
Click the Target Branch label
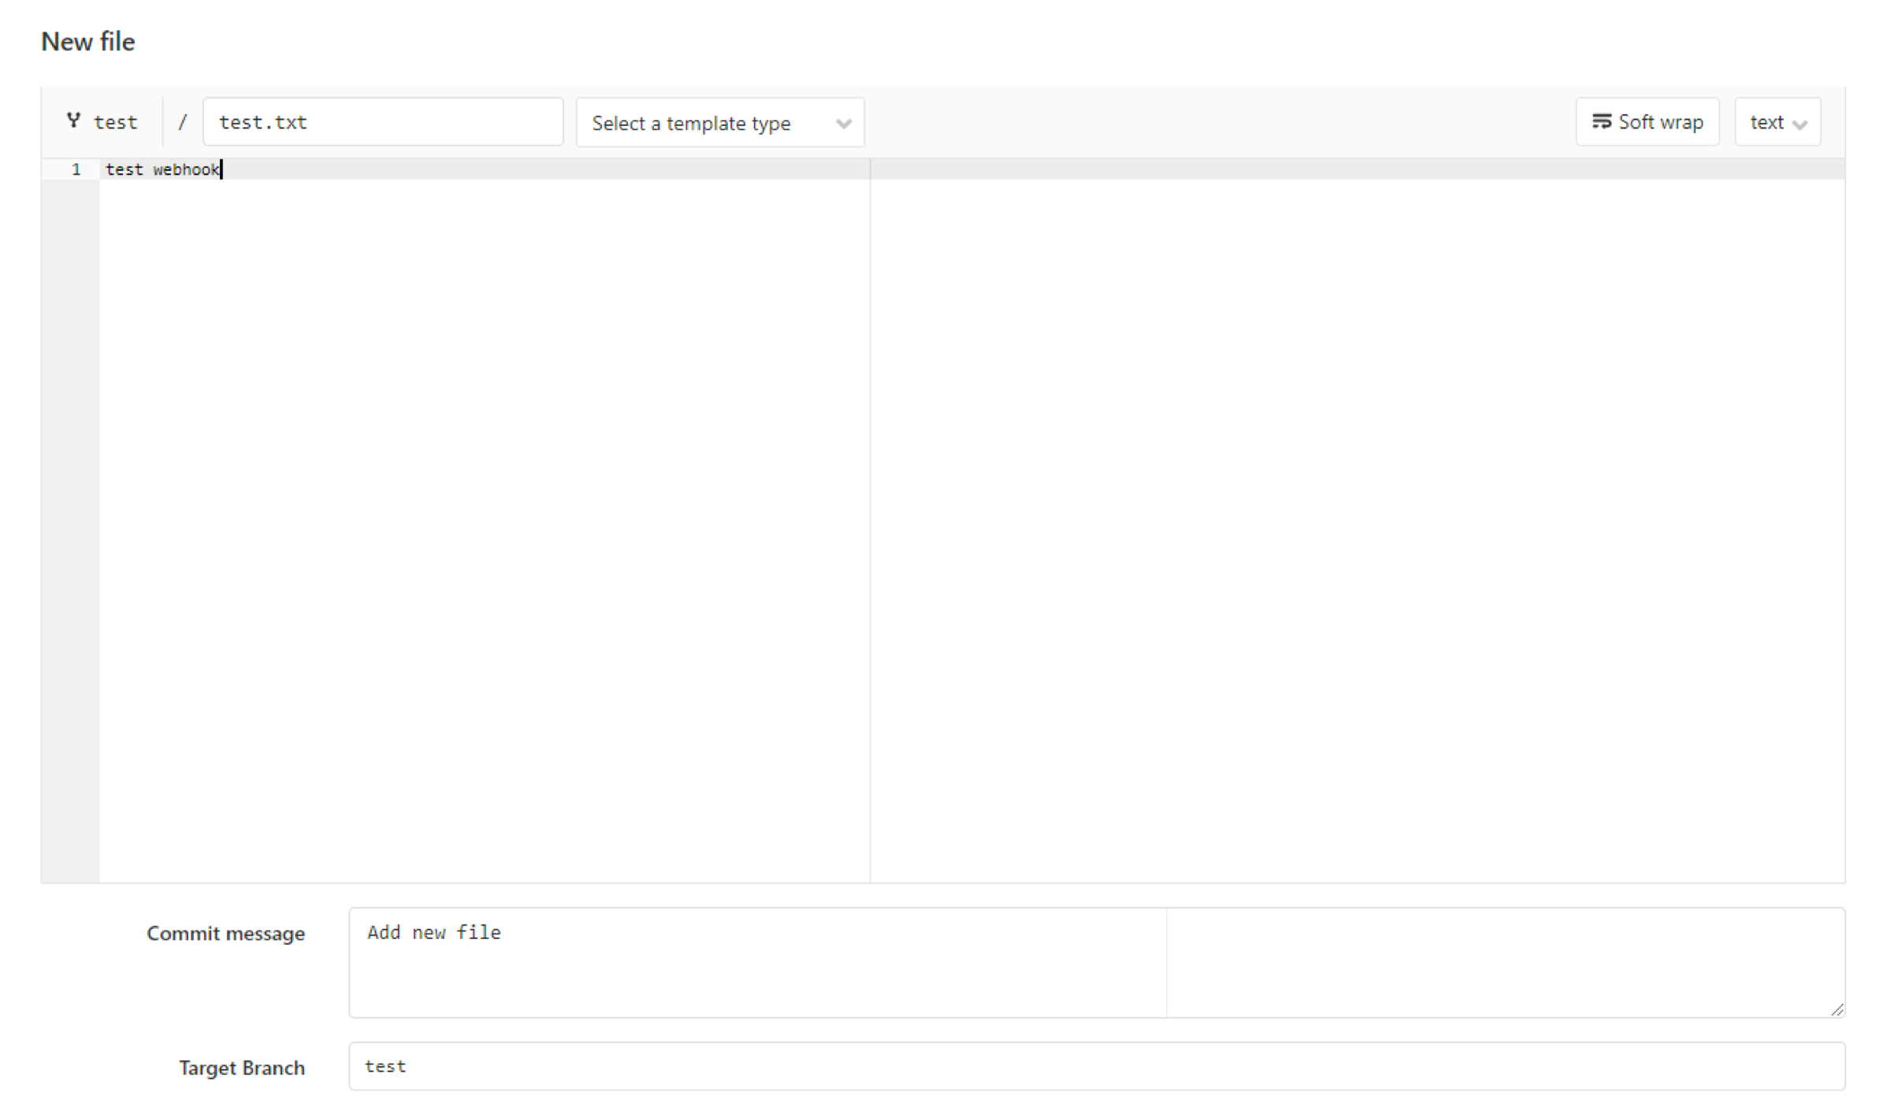click(x=241, y=1068)
